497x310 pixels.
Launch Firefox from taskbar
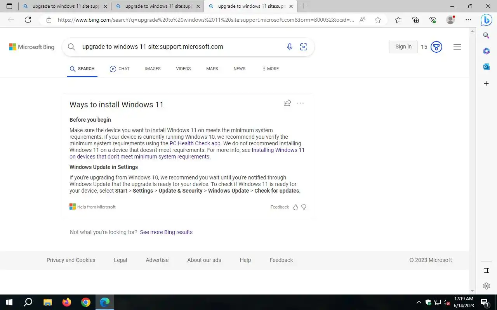point(67,302)
